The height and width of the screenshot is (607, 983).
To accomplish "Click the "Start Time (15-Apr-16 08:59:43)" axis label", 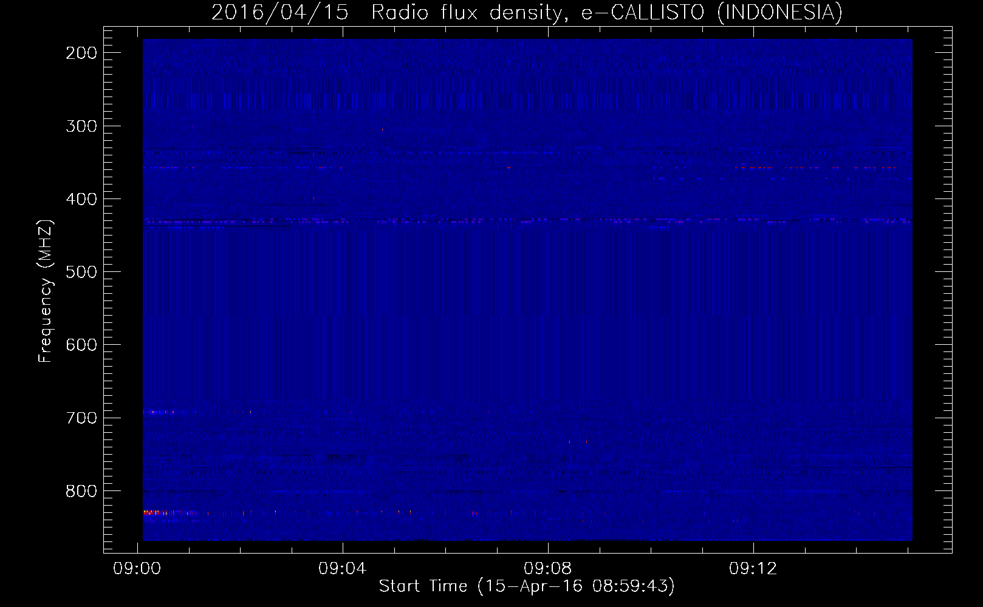I will coord(527,586).
